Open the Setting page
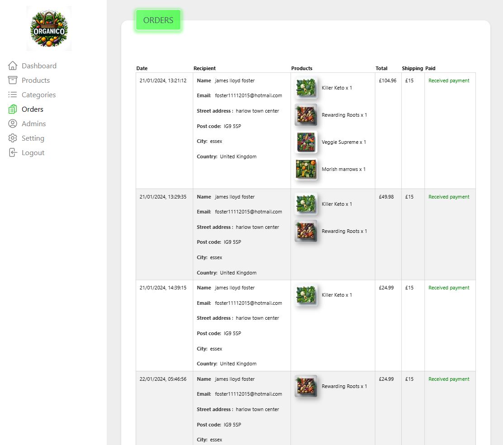 click(33, 138)
